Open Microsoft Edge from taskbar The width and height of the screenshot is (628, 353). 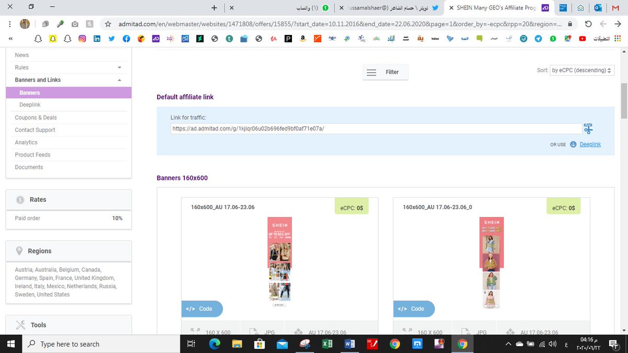click(x=215, y=344)
